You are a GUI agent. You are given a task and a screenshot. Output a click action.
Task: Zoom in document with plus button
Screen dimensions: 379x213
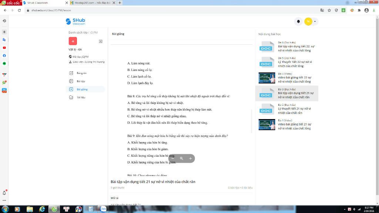pos(191,158)
